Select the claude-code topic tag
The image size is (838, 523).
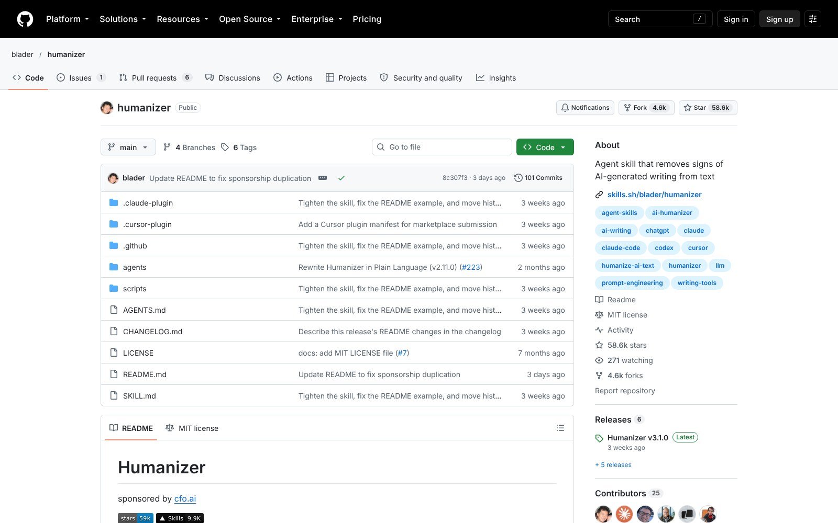point(621,248)
